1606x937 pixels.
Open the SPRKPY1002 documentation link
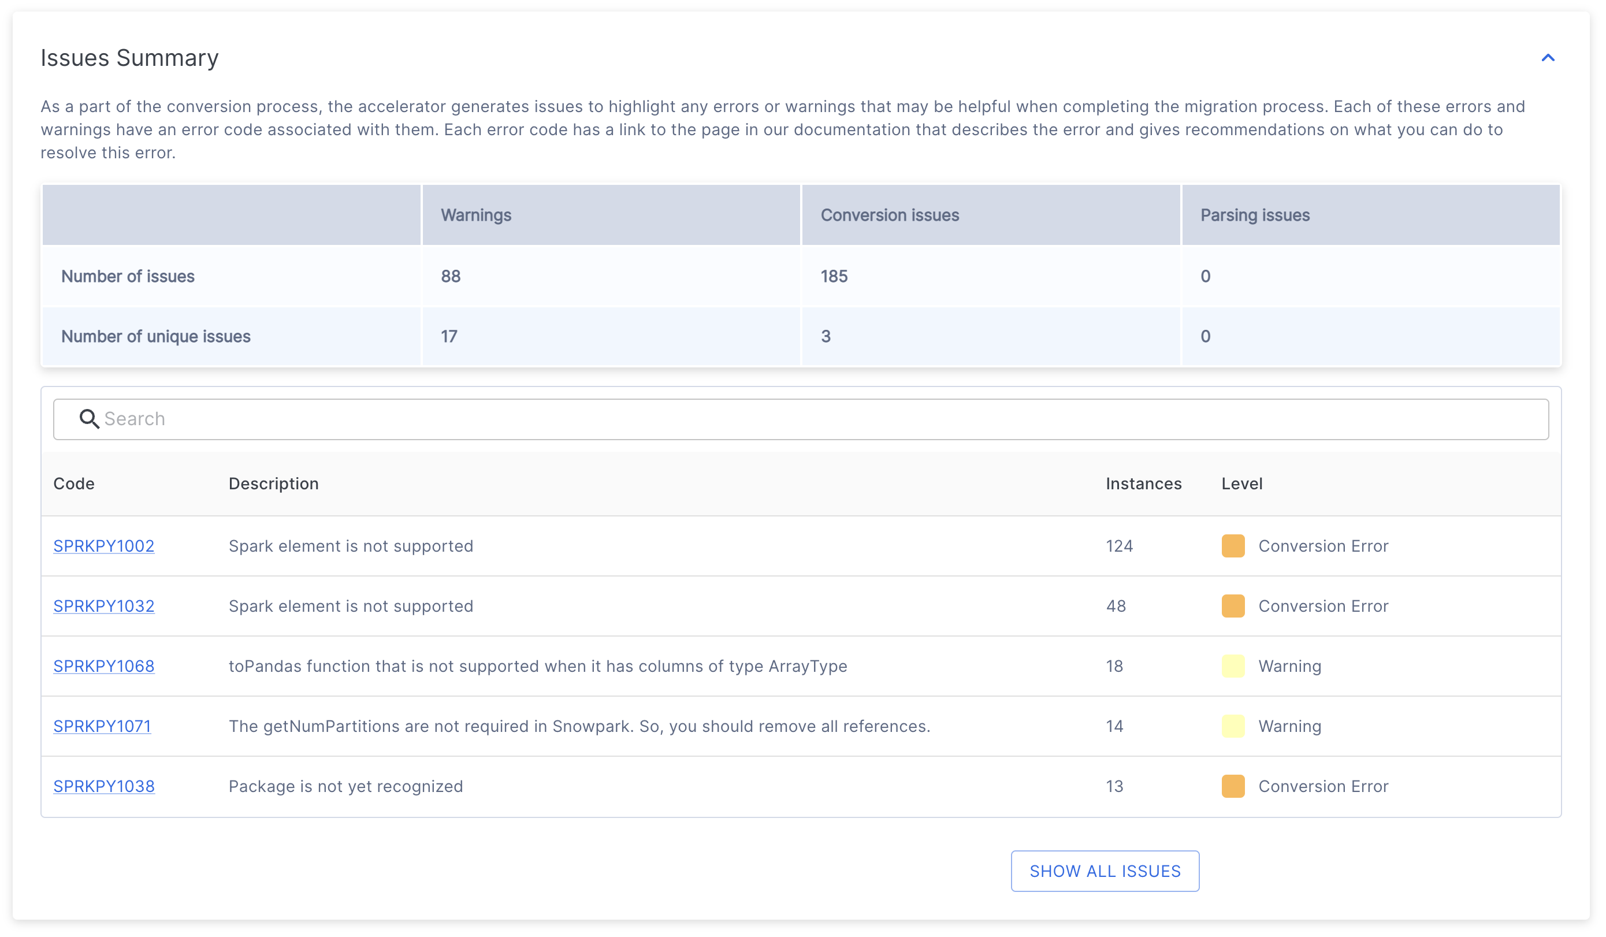click(103, 546)
